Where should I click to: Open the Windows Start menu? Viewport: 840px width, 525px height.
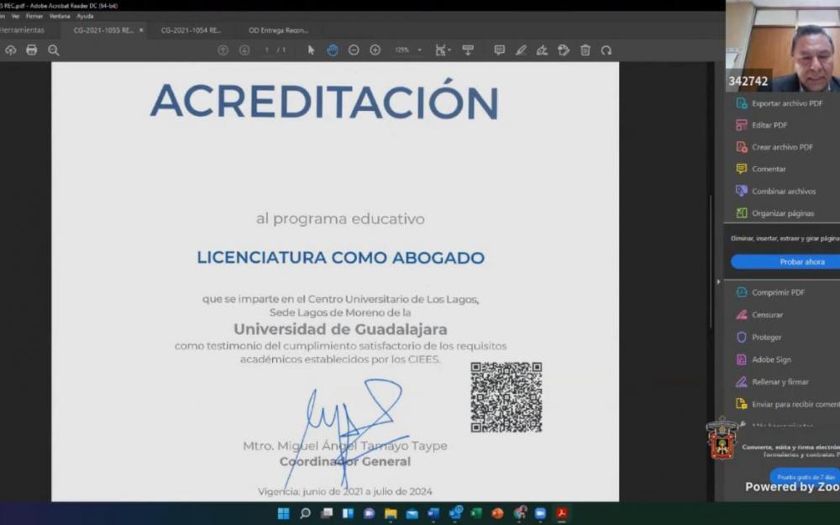click(283, 514)
